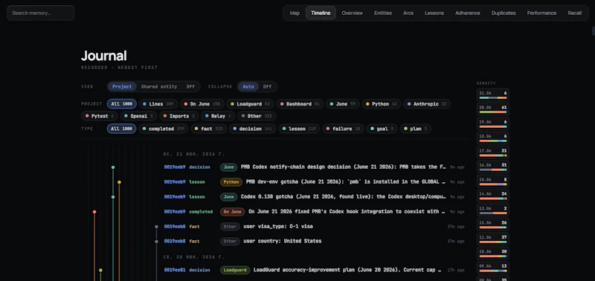Filter by On June project chip

coord(202,104)
